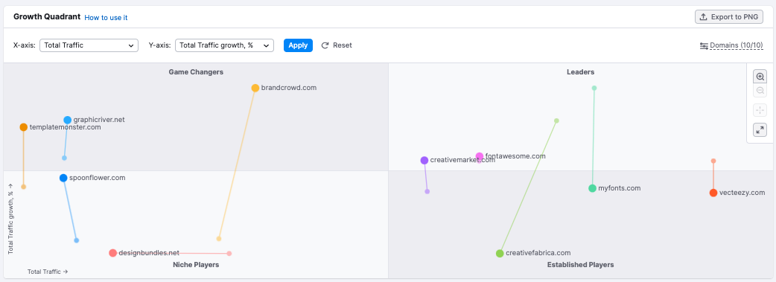Click the creativefabrica.com domain label
Viewport: 776px width, 282px height.
pyautogui.click(x=538, y=253)
